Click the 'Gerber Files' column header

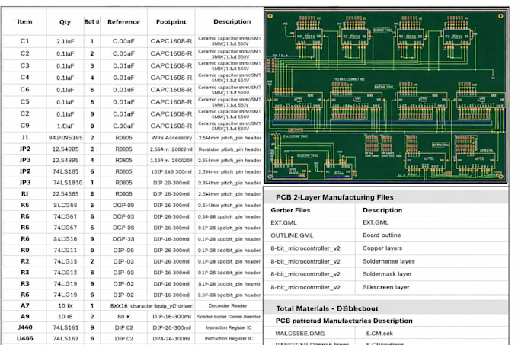pyautogui.click(x=290, y=210)
